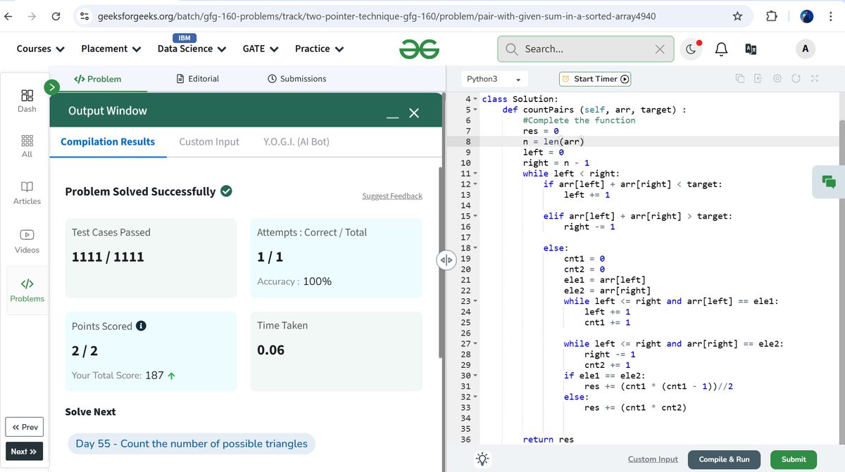Close the Output Window panel
This screenshot has height=472, width=845.
414,113
